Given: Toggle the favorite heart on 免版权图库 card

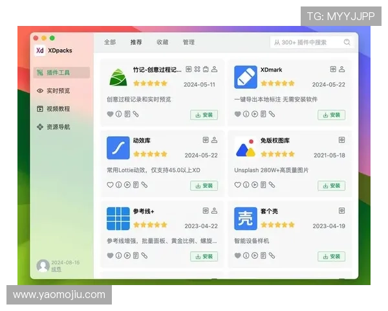Looking at the screenshot, I should (x=237, y=185).
